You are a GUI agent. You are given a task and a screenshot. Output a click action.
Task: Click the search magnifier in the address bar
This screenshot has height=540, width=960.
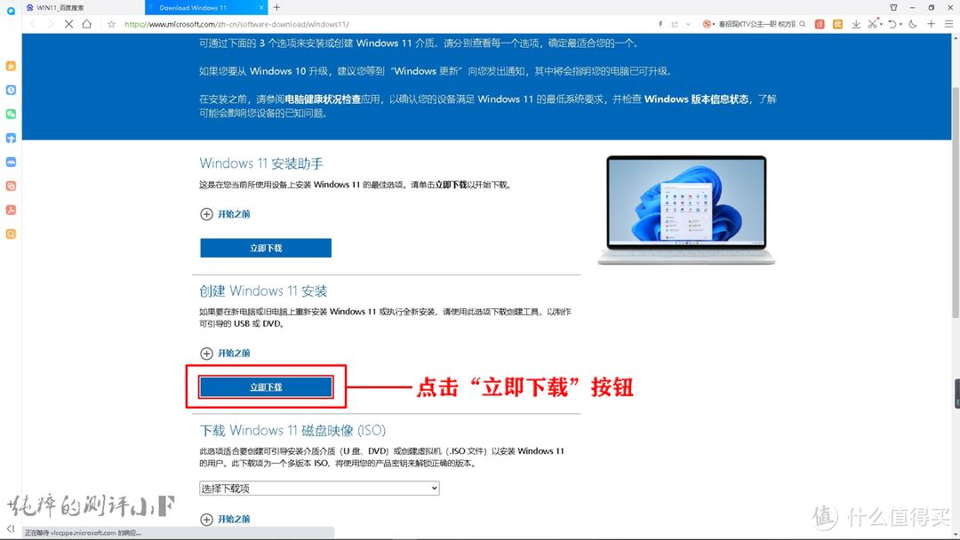point(803,24)
